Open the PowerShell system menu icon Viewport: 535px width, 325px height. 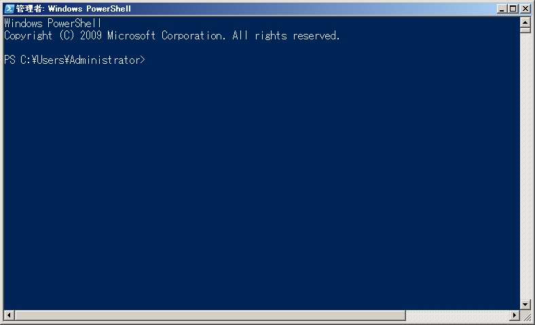(x=9, y=9)
